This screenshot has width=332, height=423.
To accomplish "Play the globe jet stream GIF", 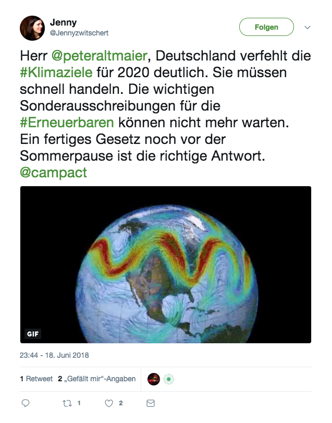I will click(x=166, y=264).
